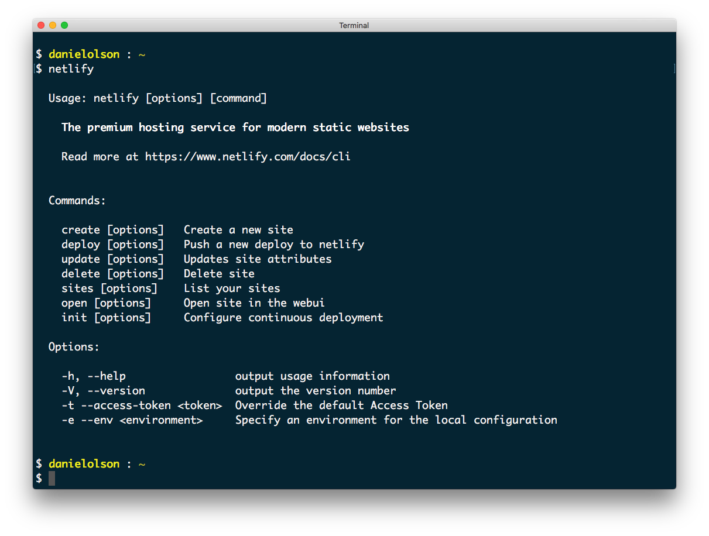This screenshot has height=536, width=709.
Task: Click the 'delete [options]' command
Action: click(x=113, y=274)
